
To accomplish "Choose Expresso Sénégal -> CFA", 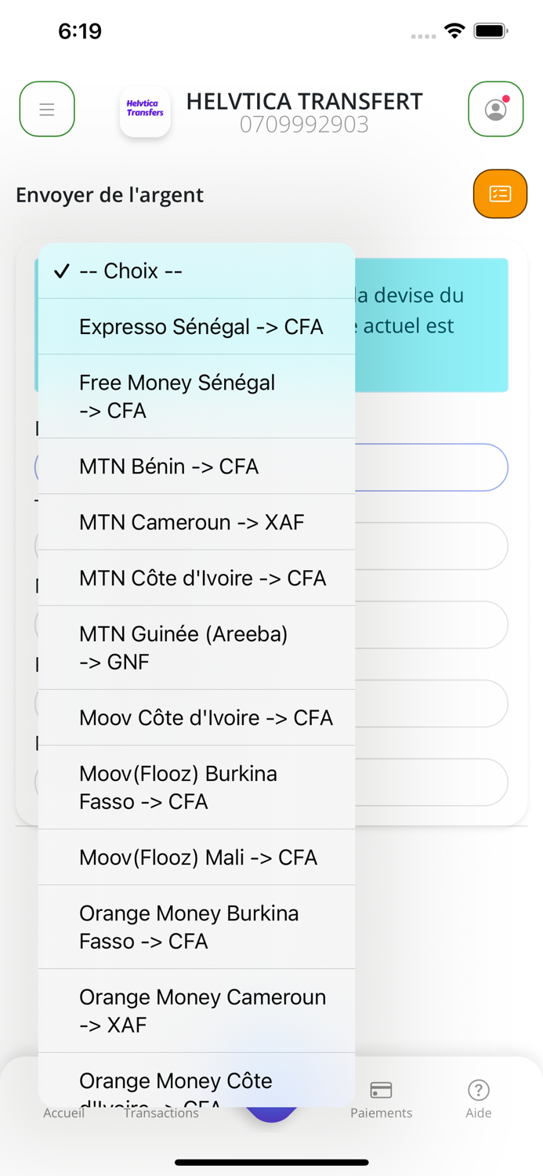I will (x=196, y=326).
